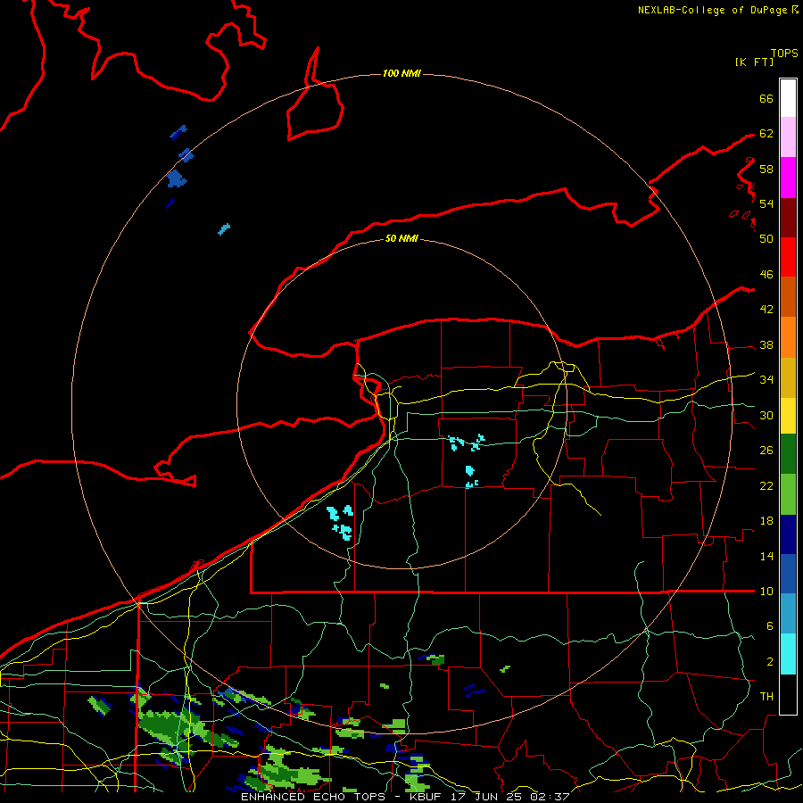Click the dark green swatch near 26
803x803 pixels.
(788, 454)
